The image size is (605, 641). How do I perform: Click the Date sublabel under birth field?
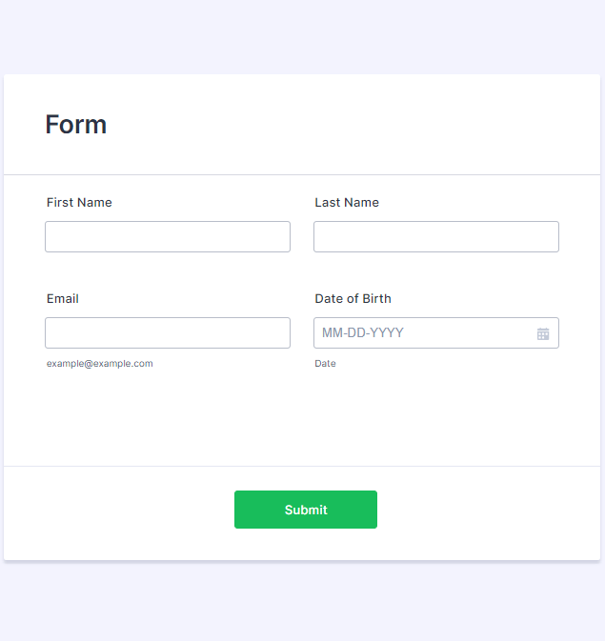point(325,363)
